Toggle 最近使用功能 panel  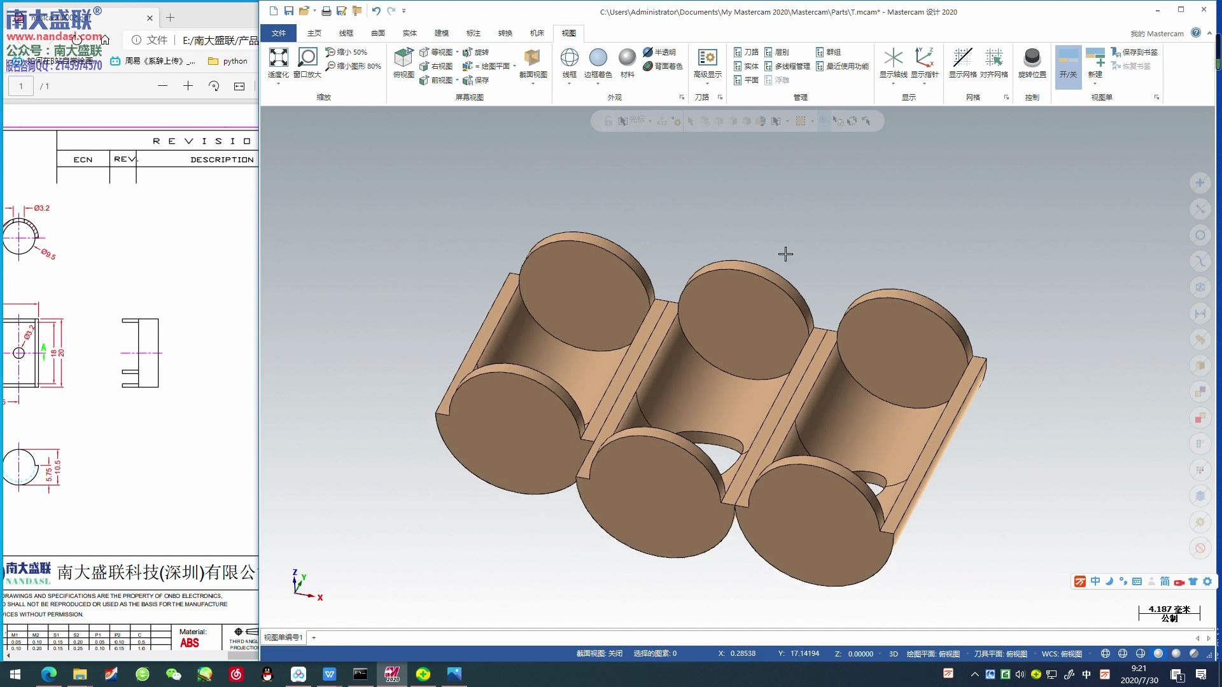coord(842,66)
